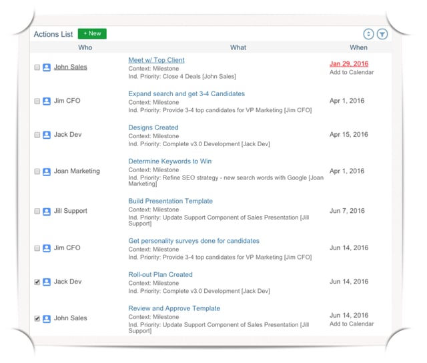Viewport: 427px width, 363px height.
Task: Check the box for Determine Keywords to Win
Action: click(37, 171)
